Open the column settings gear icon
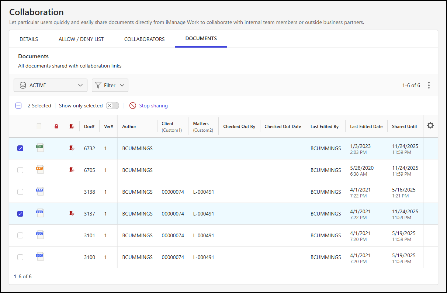Viewport: 447px width, 293px height. 430,125
